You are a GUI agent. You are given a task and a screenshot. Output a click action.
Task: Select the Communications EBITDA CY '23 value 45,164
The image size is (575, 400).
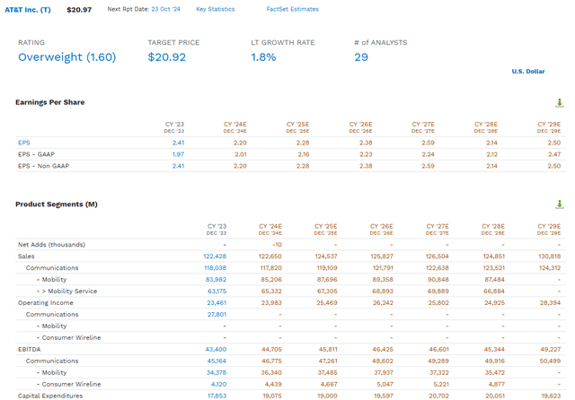[217, 361]
